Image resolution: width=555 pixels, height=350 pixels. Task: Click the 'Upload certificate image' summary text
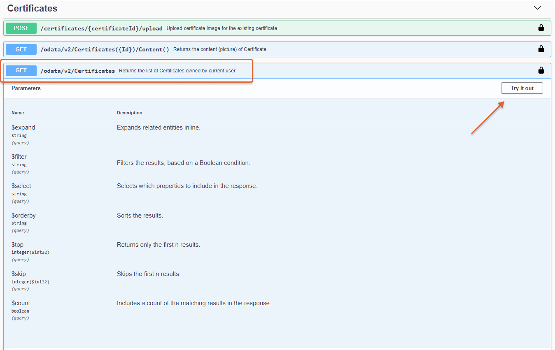pos(222,28)
